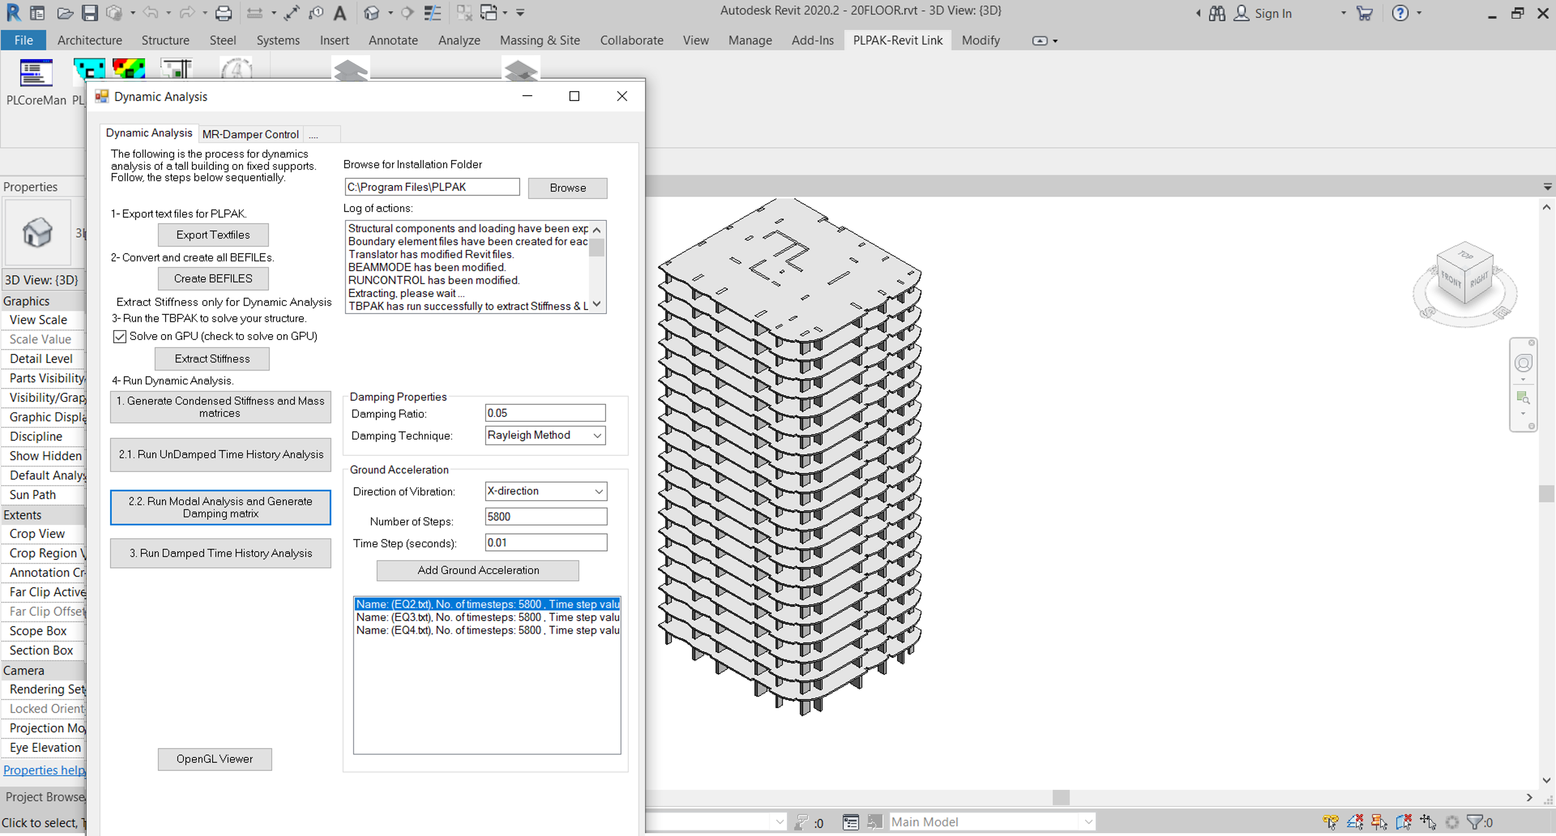The width and height of the screenshot is (1556, 836).
Task: Click the Print icon in quick access toolbar
Action: click(x=223, y=13)
